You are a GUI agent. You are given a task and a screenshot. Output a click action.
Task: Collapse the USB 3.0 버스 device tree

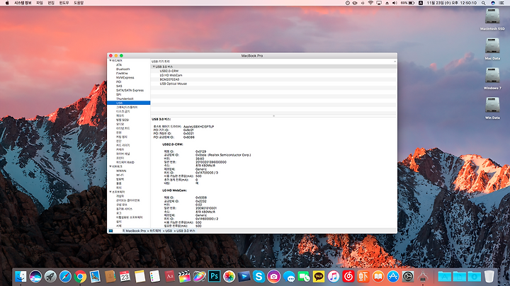[154, 67]
